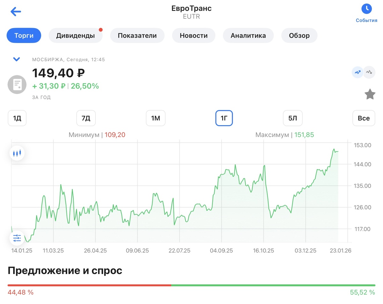The height and width of the screenshot is (304, 383).
Task: Add EUTR to favorites with the star
Action: point(370,94)
